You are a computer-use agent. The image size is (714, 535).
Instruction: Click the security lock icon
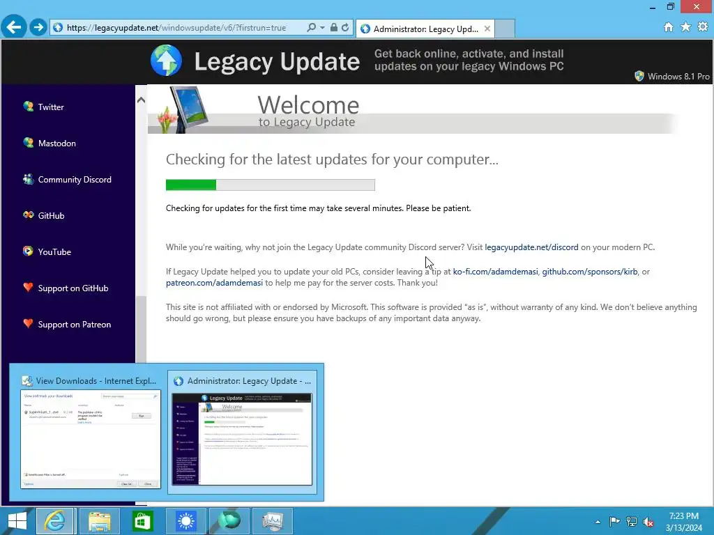(x=334, y=27)
